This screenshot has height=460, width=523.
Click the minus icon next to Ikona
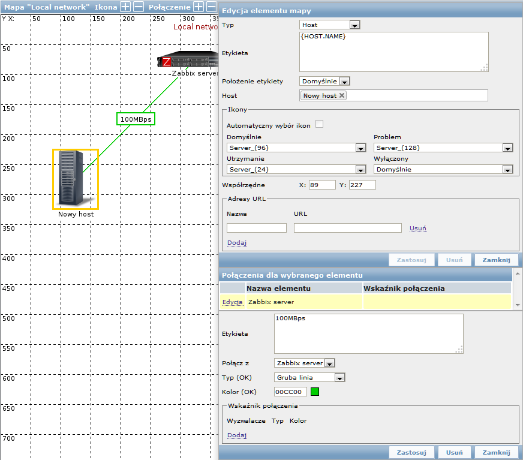click(x=139, y=7)
